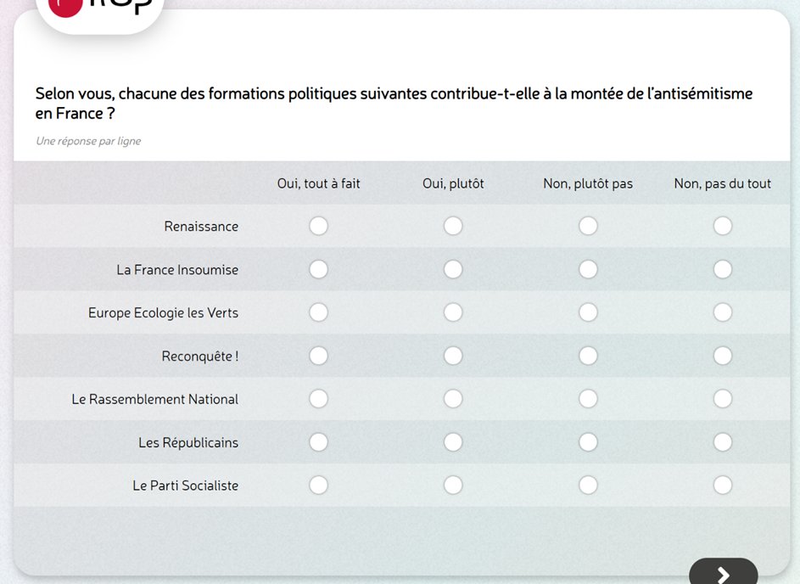Check 'Non, pas du tout' for Les Républicains
The height and width of the screenshot is (584, 800).
point(723,442)
